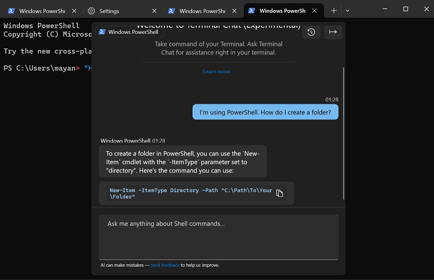The image size is (434, 280).
Task: Open chat in a new pane via arrow icon
Action: click(333, 32)
